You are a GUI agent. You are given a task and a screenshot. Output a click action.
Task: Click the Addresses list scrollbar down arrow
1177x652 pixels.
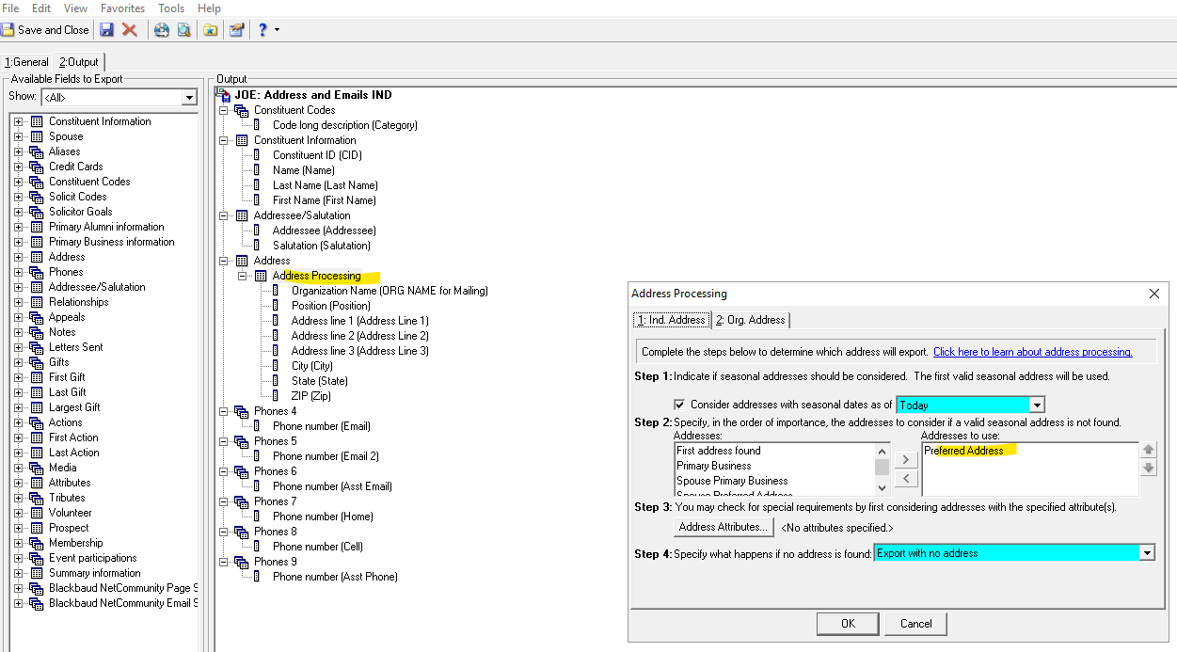(x=883, y=487)
